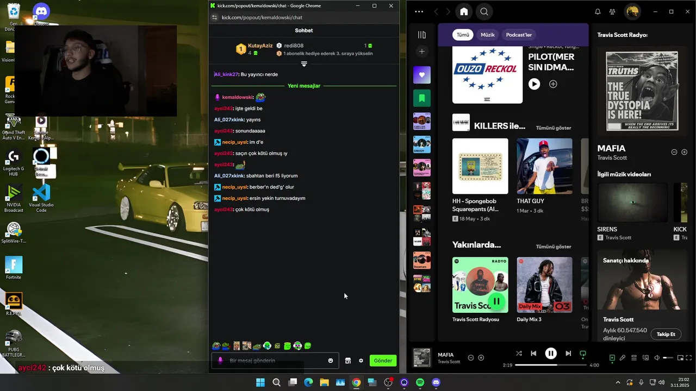696x391 pixels.
Task: Open connect to a device icon
Action: 646,358
